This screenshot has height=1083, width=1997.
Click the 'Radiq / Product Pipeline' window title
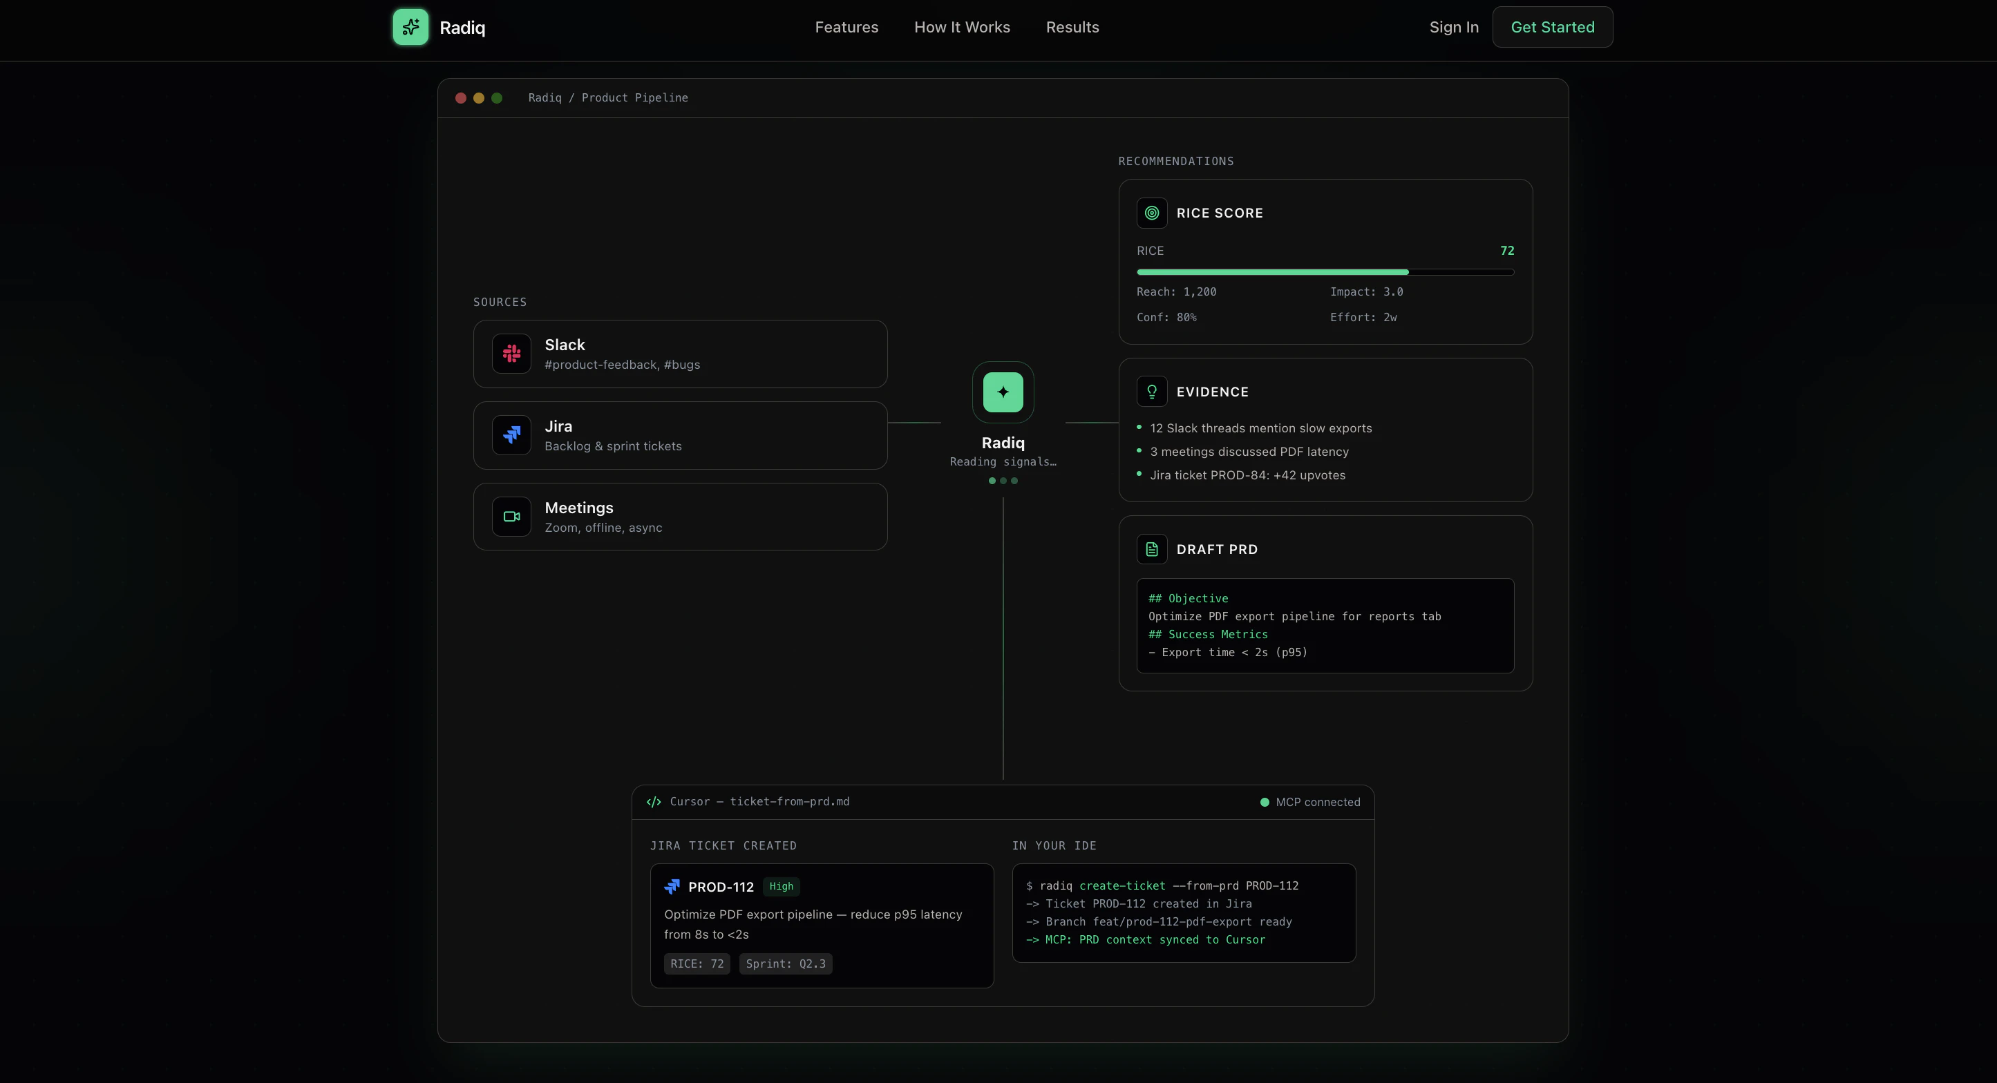click(608, 97)
